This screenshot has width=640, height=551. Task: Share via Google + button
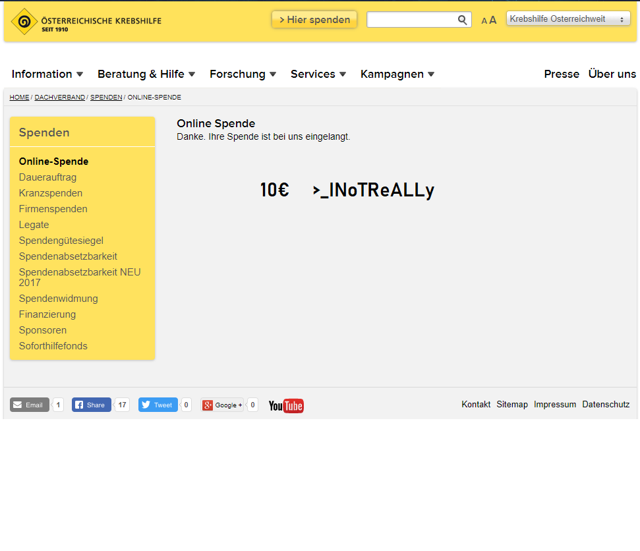tap(222, 405)
